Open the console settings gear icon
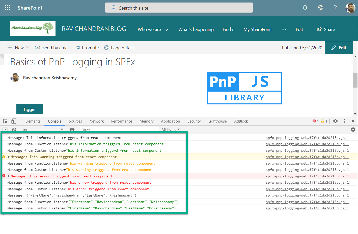The height and width of the screenshot is (234, 358). pos(353,130)
